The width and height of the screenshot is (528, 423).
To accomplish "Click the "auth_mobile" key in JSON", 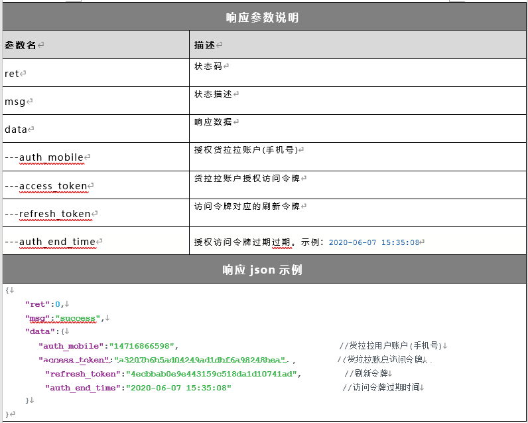I will [x=72, y=346].
